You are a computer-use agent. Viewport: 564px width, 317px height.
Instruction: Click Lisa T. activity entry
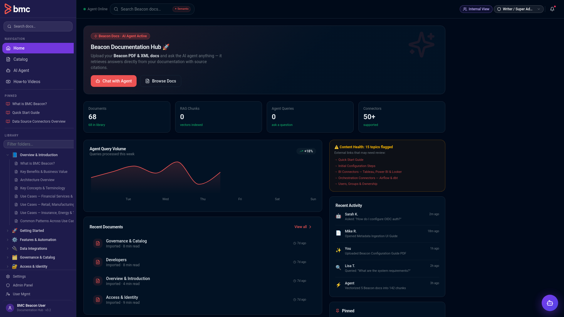(387, 268)
